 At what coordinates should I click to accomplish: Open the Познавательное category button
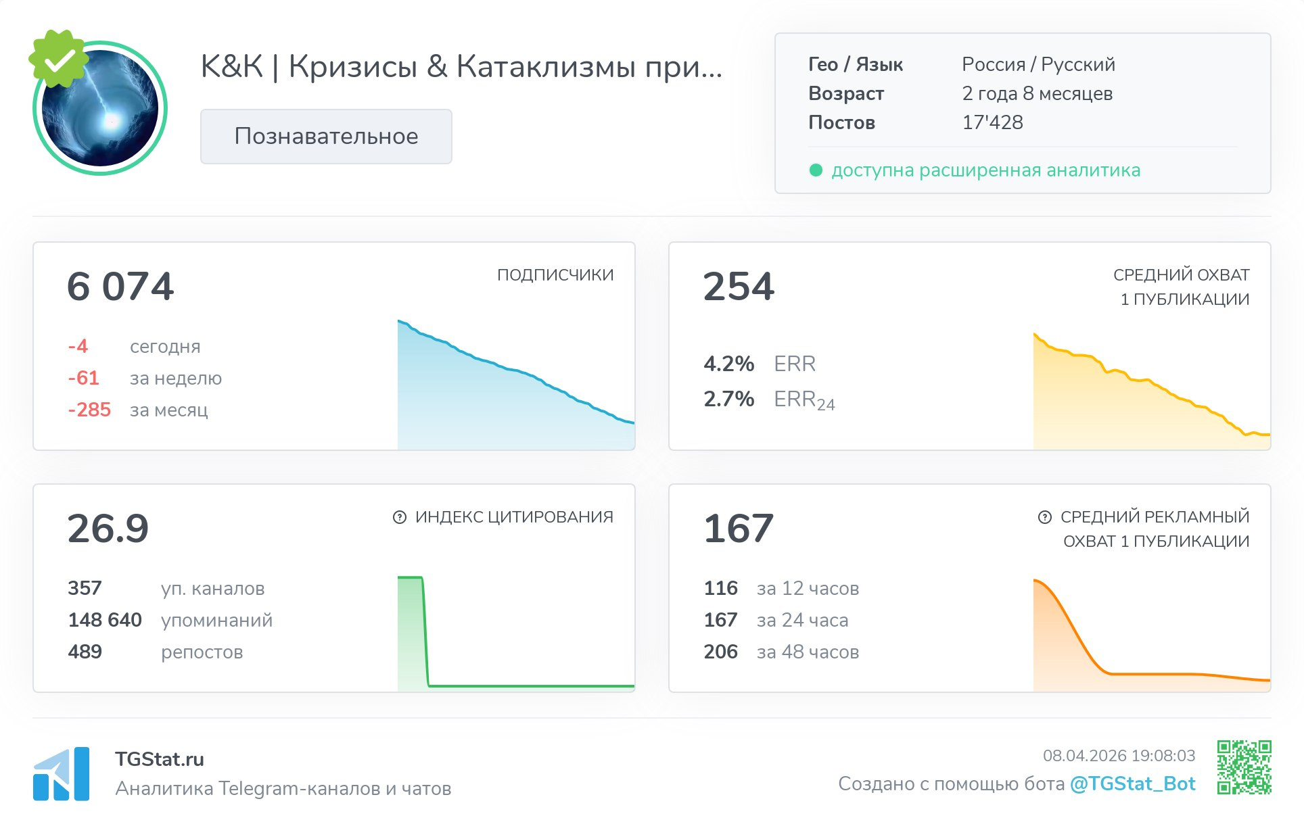click(326, 137)
